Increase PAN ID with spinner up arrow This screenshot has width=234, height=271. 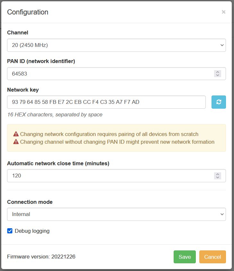point(218,72)
